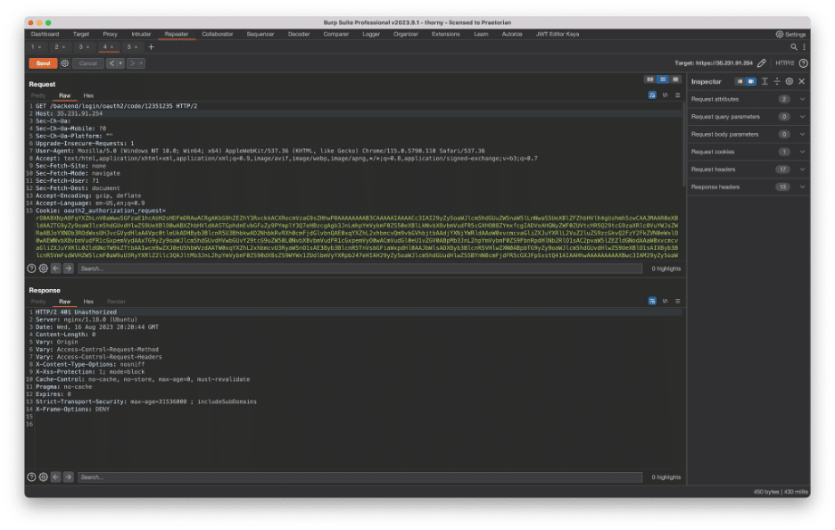Show the request in Hex view
Screen dimensions: 835x530
[88, 95]
